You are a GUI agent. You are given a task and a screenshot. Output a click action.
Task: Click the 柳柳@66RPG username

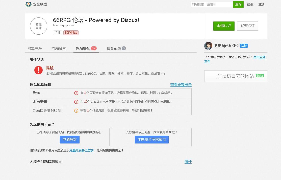point(227,46)
